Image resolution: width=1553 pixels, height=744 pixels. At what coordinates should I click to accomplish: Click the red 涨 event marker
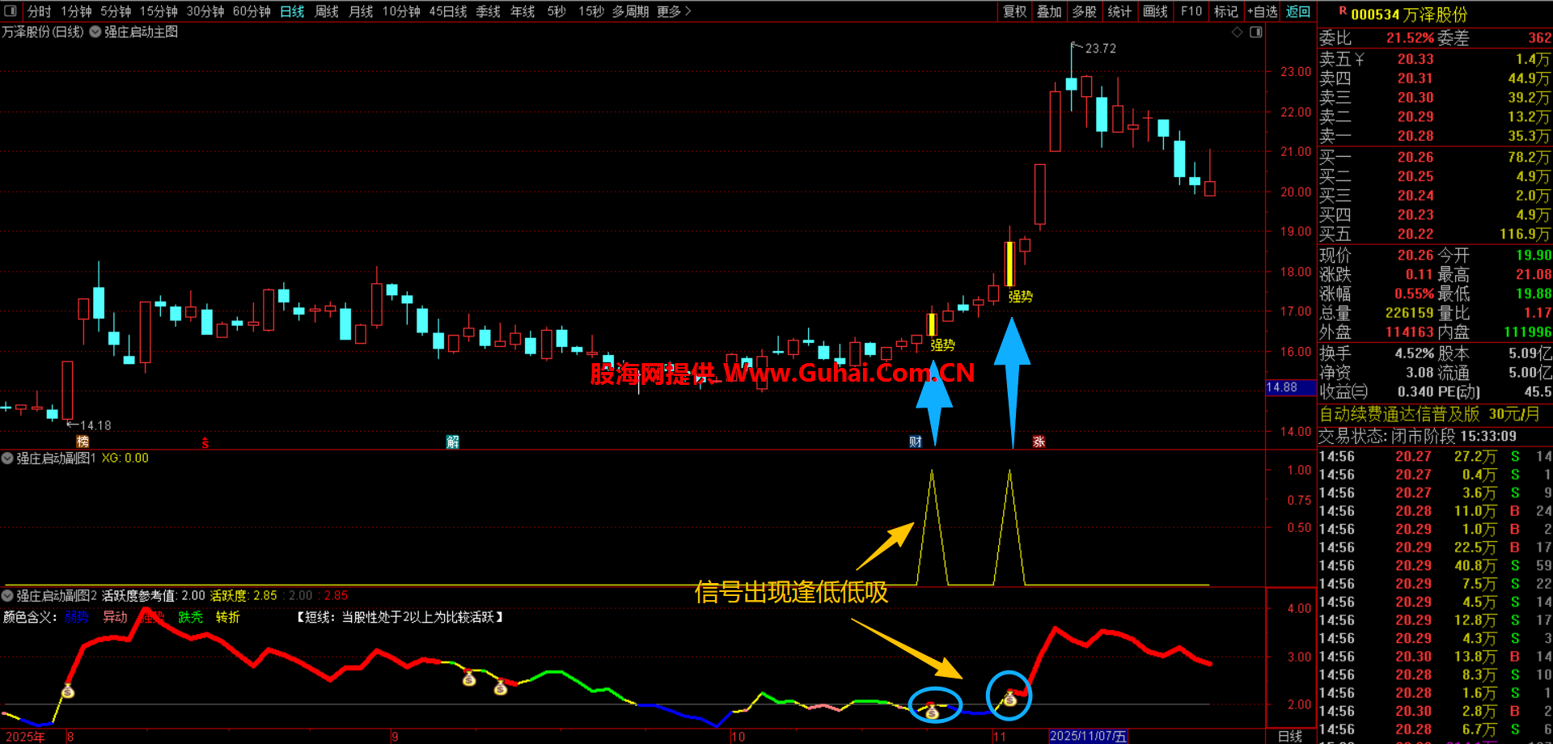click(1039, 442)
